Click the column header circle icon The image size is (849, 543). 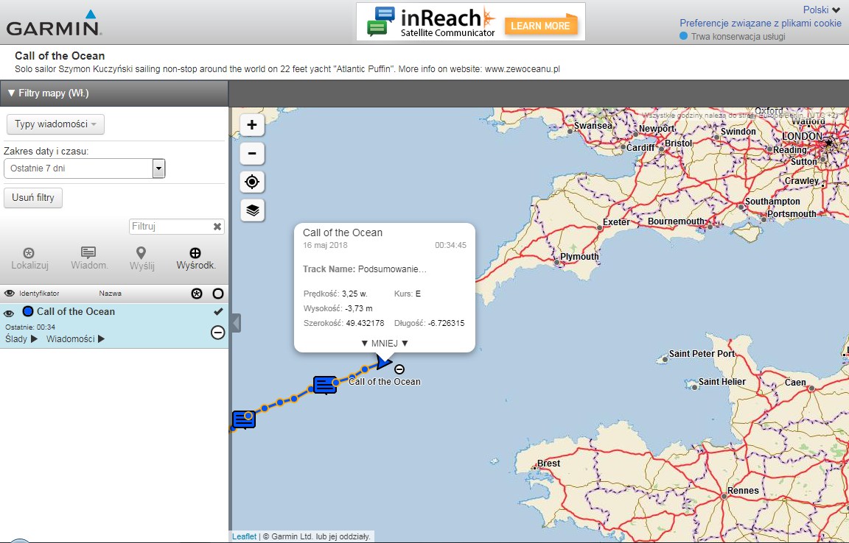218,294
